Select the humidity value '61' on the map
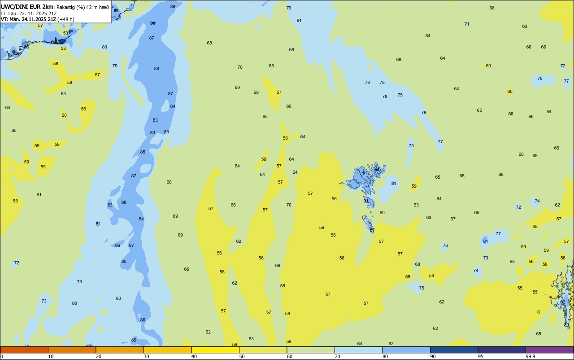 click(x=39, y=194)
